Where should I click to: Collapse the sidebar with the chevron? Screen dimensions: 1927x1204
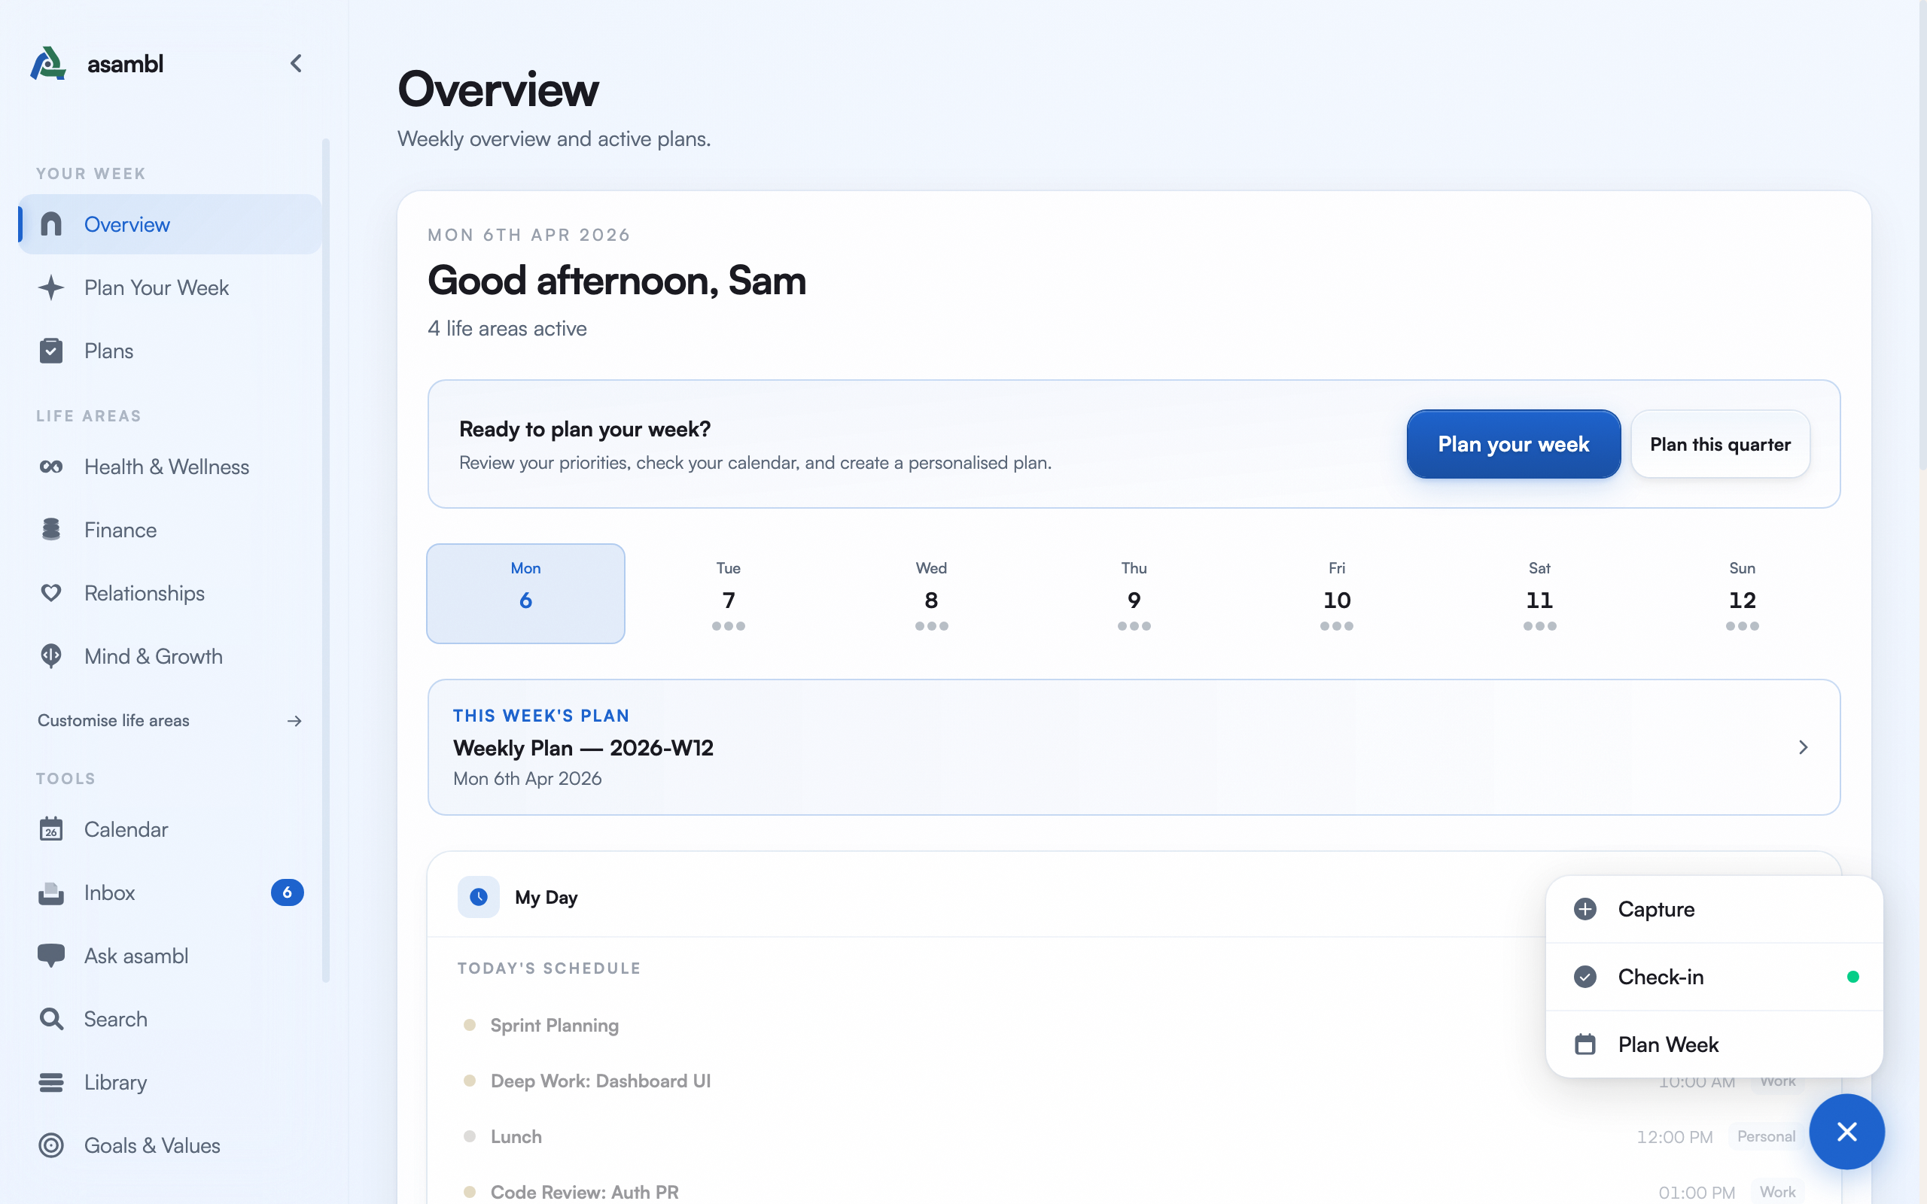point(295,63)
